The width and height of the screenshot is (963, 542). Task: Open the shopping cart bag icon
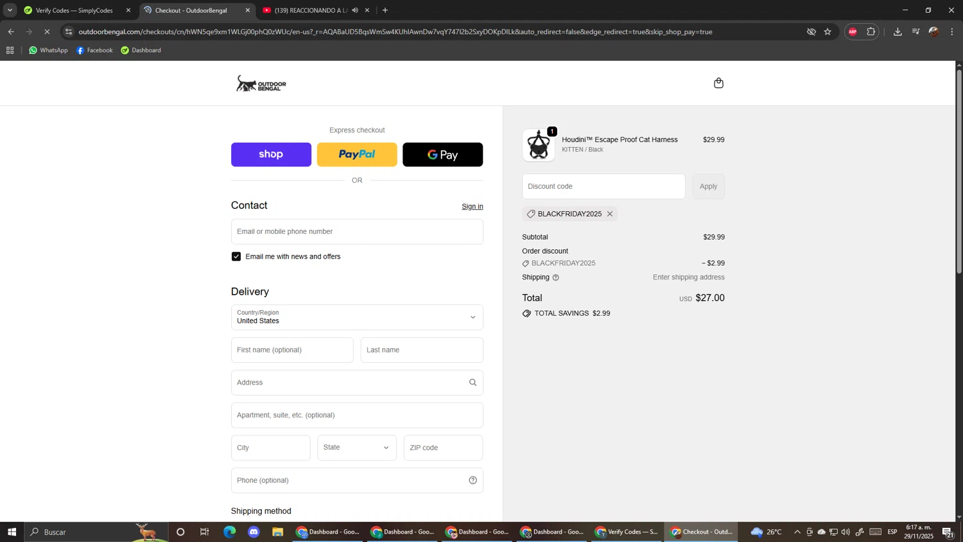pos(718,83)
